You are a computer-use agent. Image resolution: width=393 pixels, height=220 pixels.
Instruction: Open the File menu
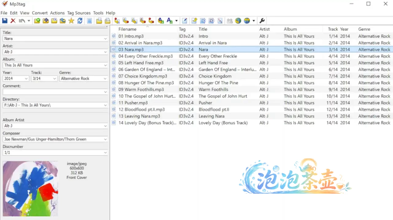[x=4, y=13]
